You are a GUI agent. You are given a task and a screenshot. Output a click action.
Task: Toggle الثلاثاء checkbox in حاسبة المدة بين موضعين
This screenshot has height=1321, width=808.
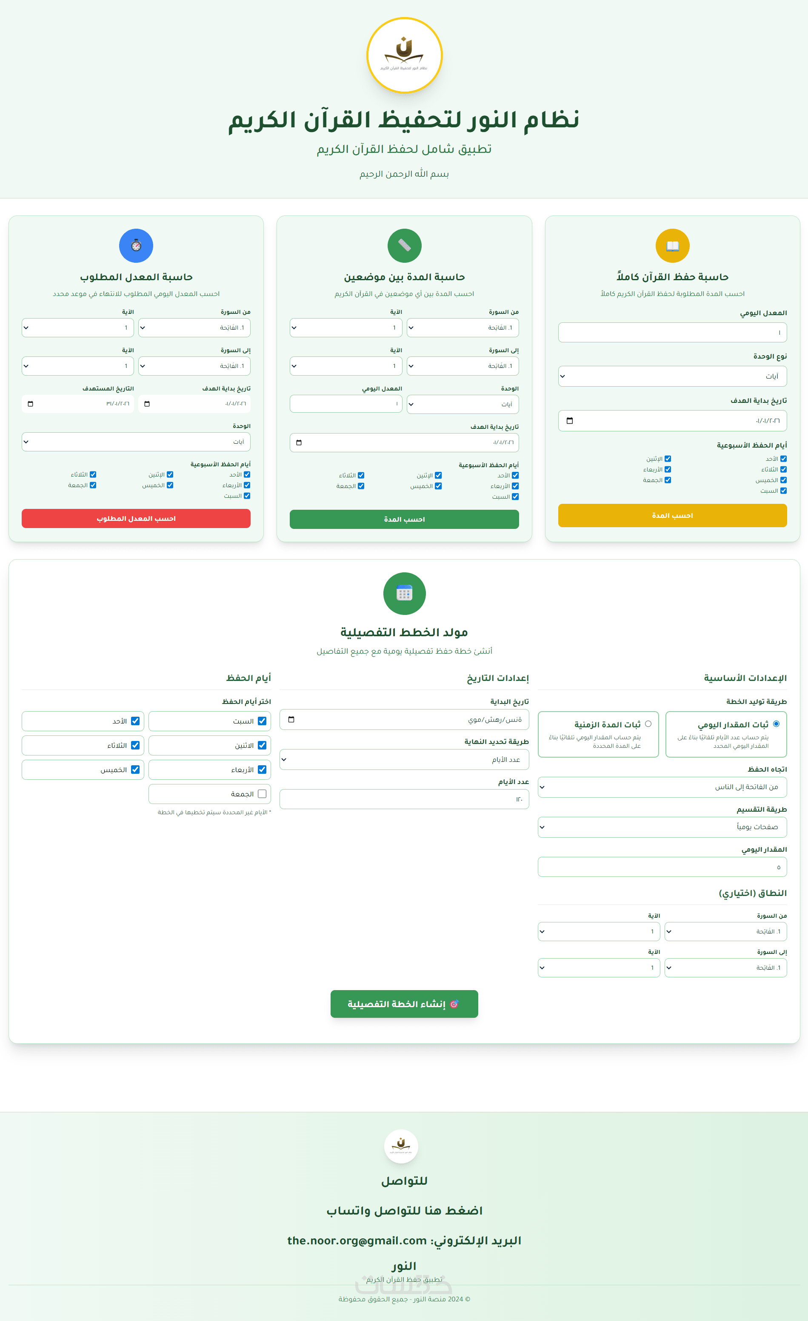[x=361, y=476]
